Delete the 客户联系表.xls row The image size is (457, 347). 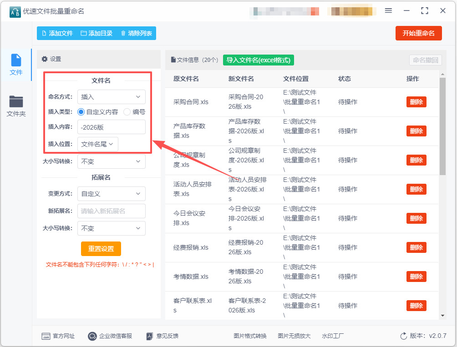pos(416,306)
